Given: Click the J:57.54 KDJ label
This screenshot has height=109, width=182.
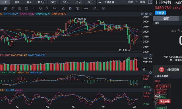Looking at the screenshot, I should [x=19, y=90].
